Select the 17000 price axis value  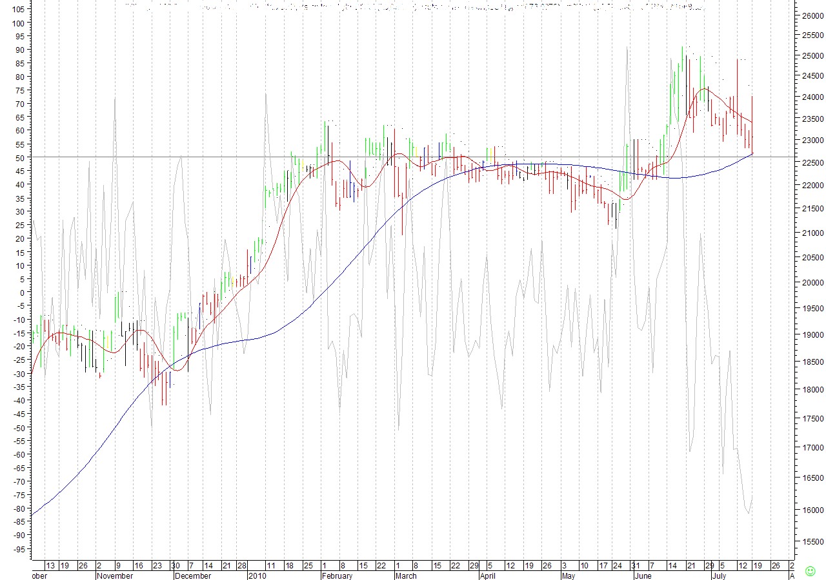pyautogui.click(x=812, y=448)
